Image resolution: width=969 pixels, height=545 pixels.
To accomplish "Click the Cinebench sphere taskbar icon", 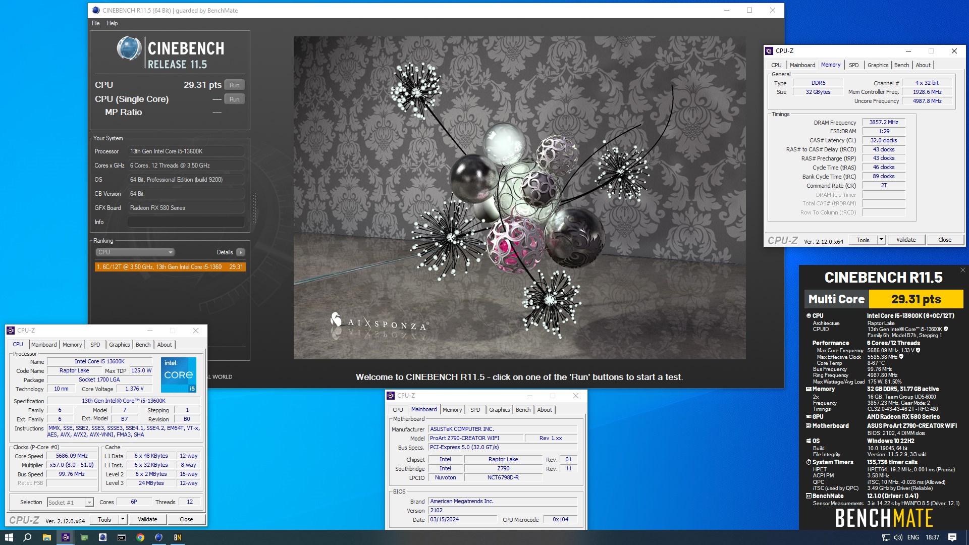I will click(158, 537).
